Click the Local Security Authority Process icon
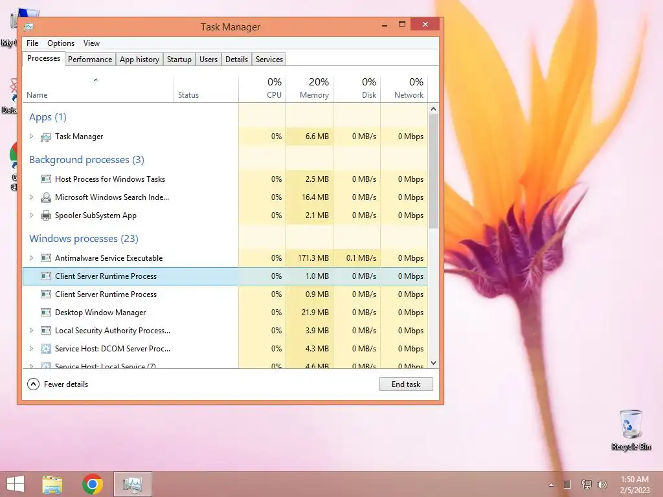 tap(46, 331)
